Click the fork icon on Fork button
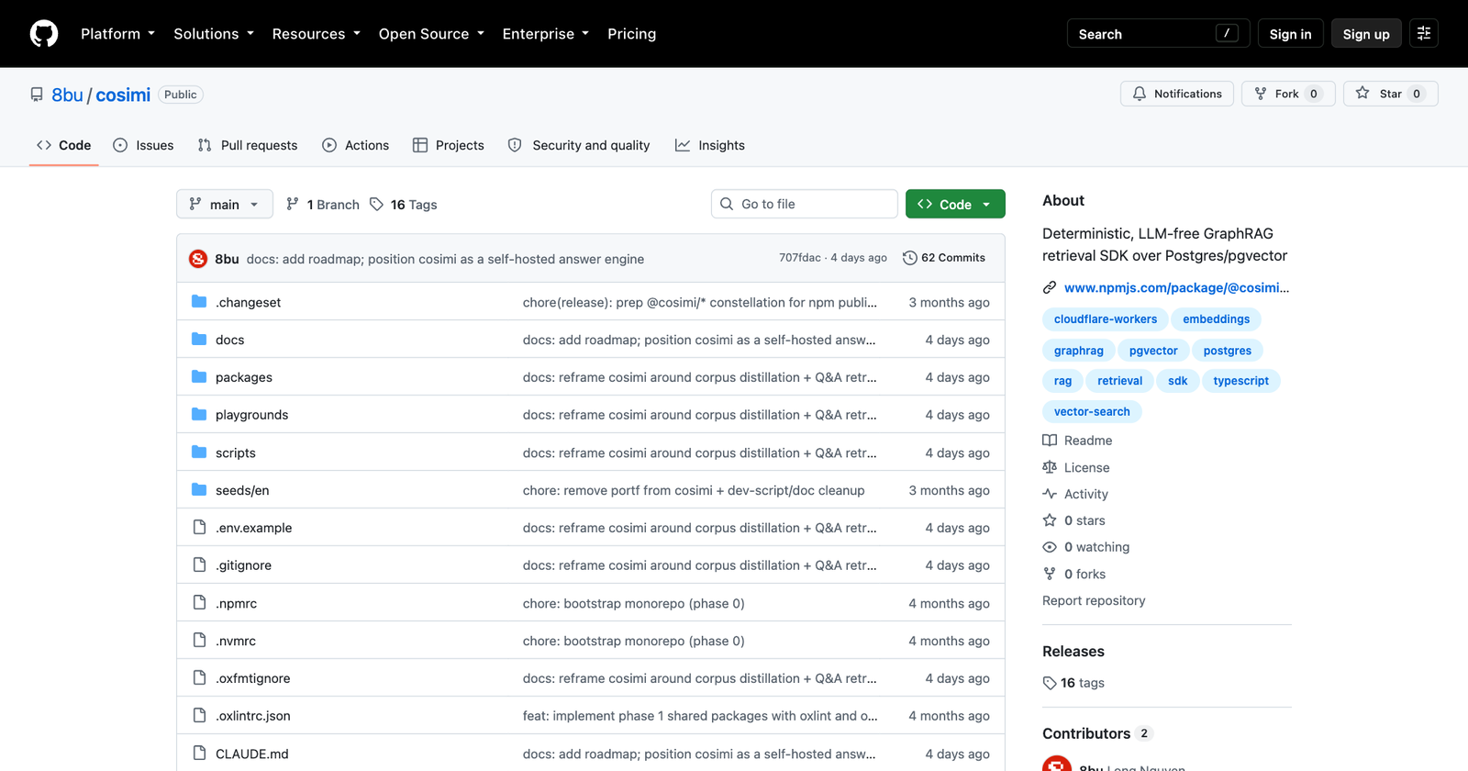Image resolution: width=1468 pixels, height=771 pixels. (x=1261, y=94)
